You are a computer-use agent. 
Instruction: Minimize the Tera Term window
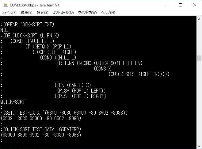[x=167, y=5]
